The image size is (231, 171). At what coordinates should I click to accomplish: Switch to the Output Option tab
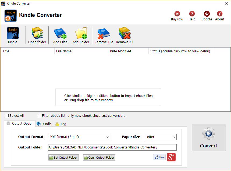(20, 123)
